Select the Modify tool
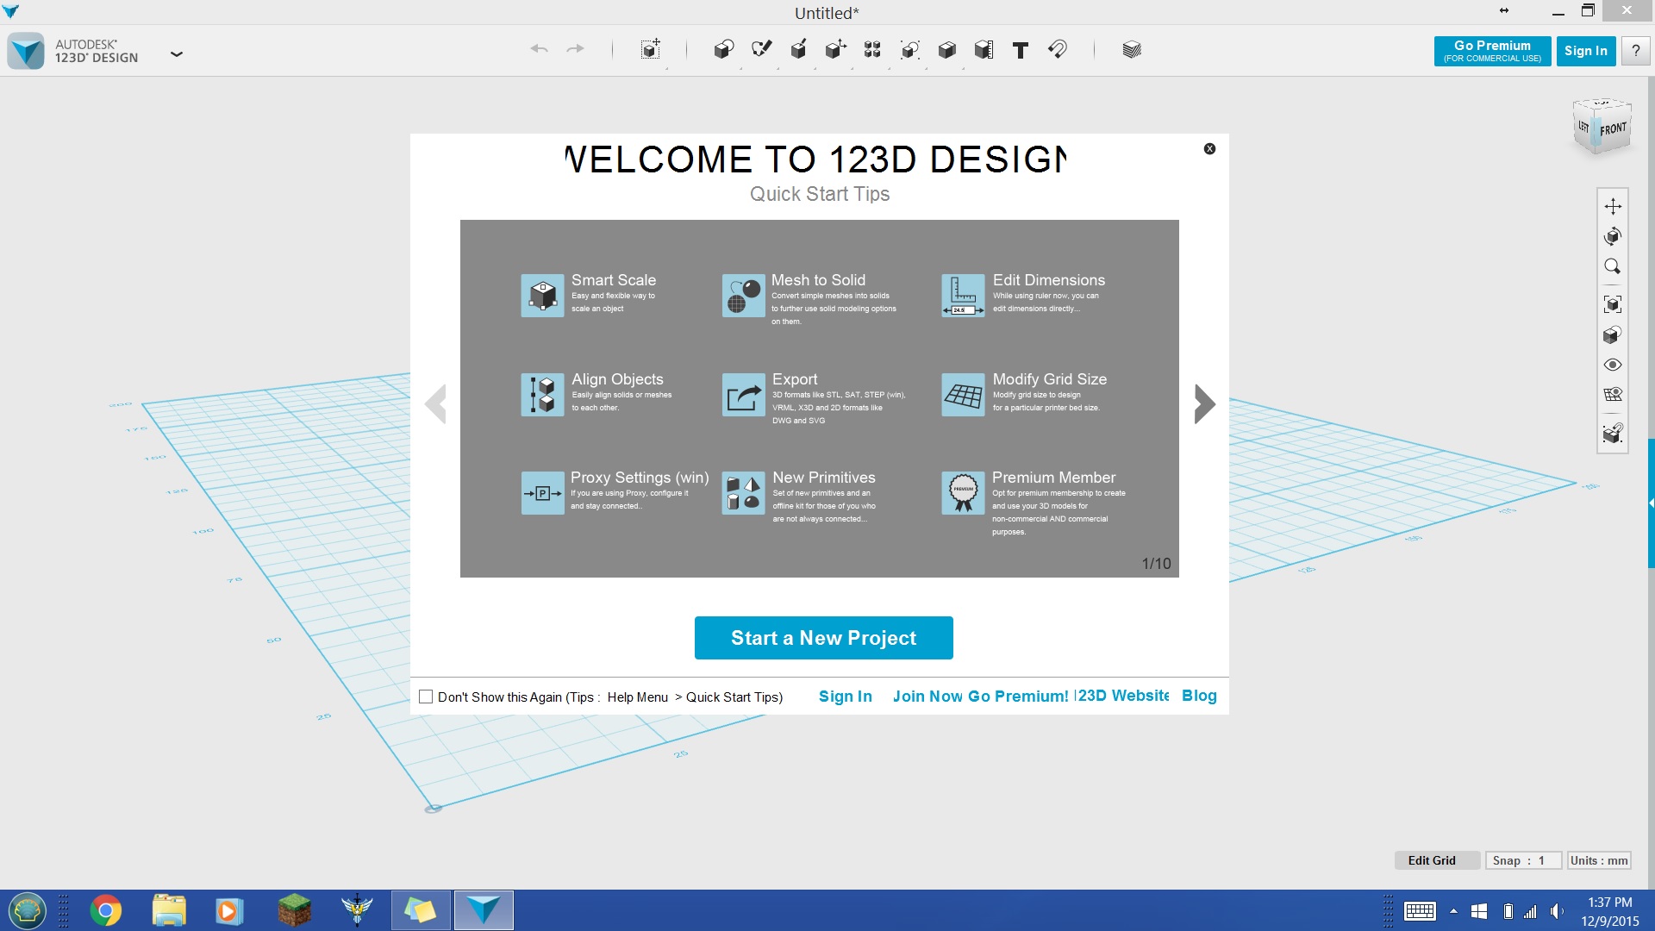The width and height of the screenshot is (1655, 931). pos(835,49)
